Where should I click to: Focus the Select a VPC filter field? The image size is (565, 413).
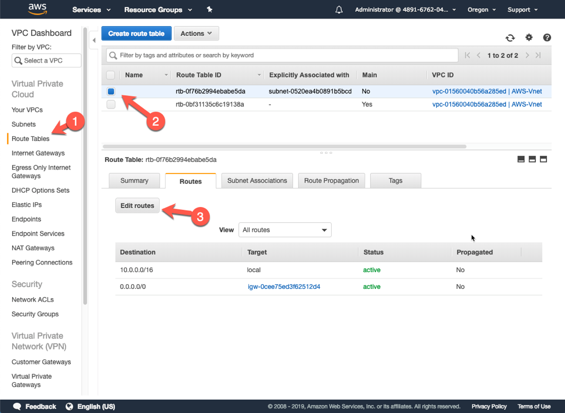tap(46, 60)
